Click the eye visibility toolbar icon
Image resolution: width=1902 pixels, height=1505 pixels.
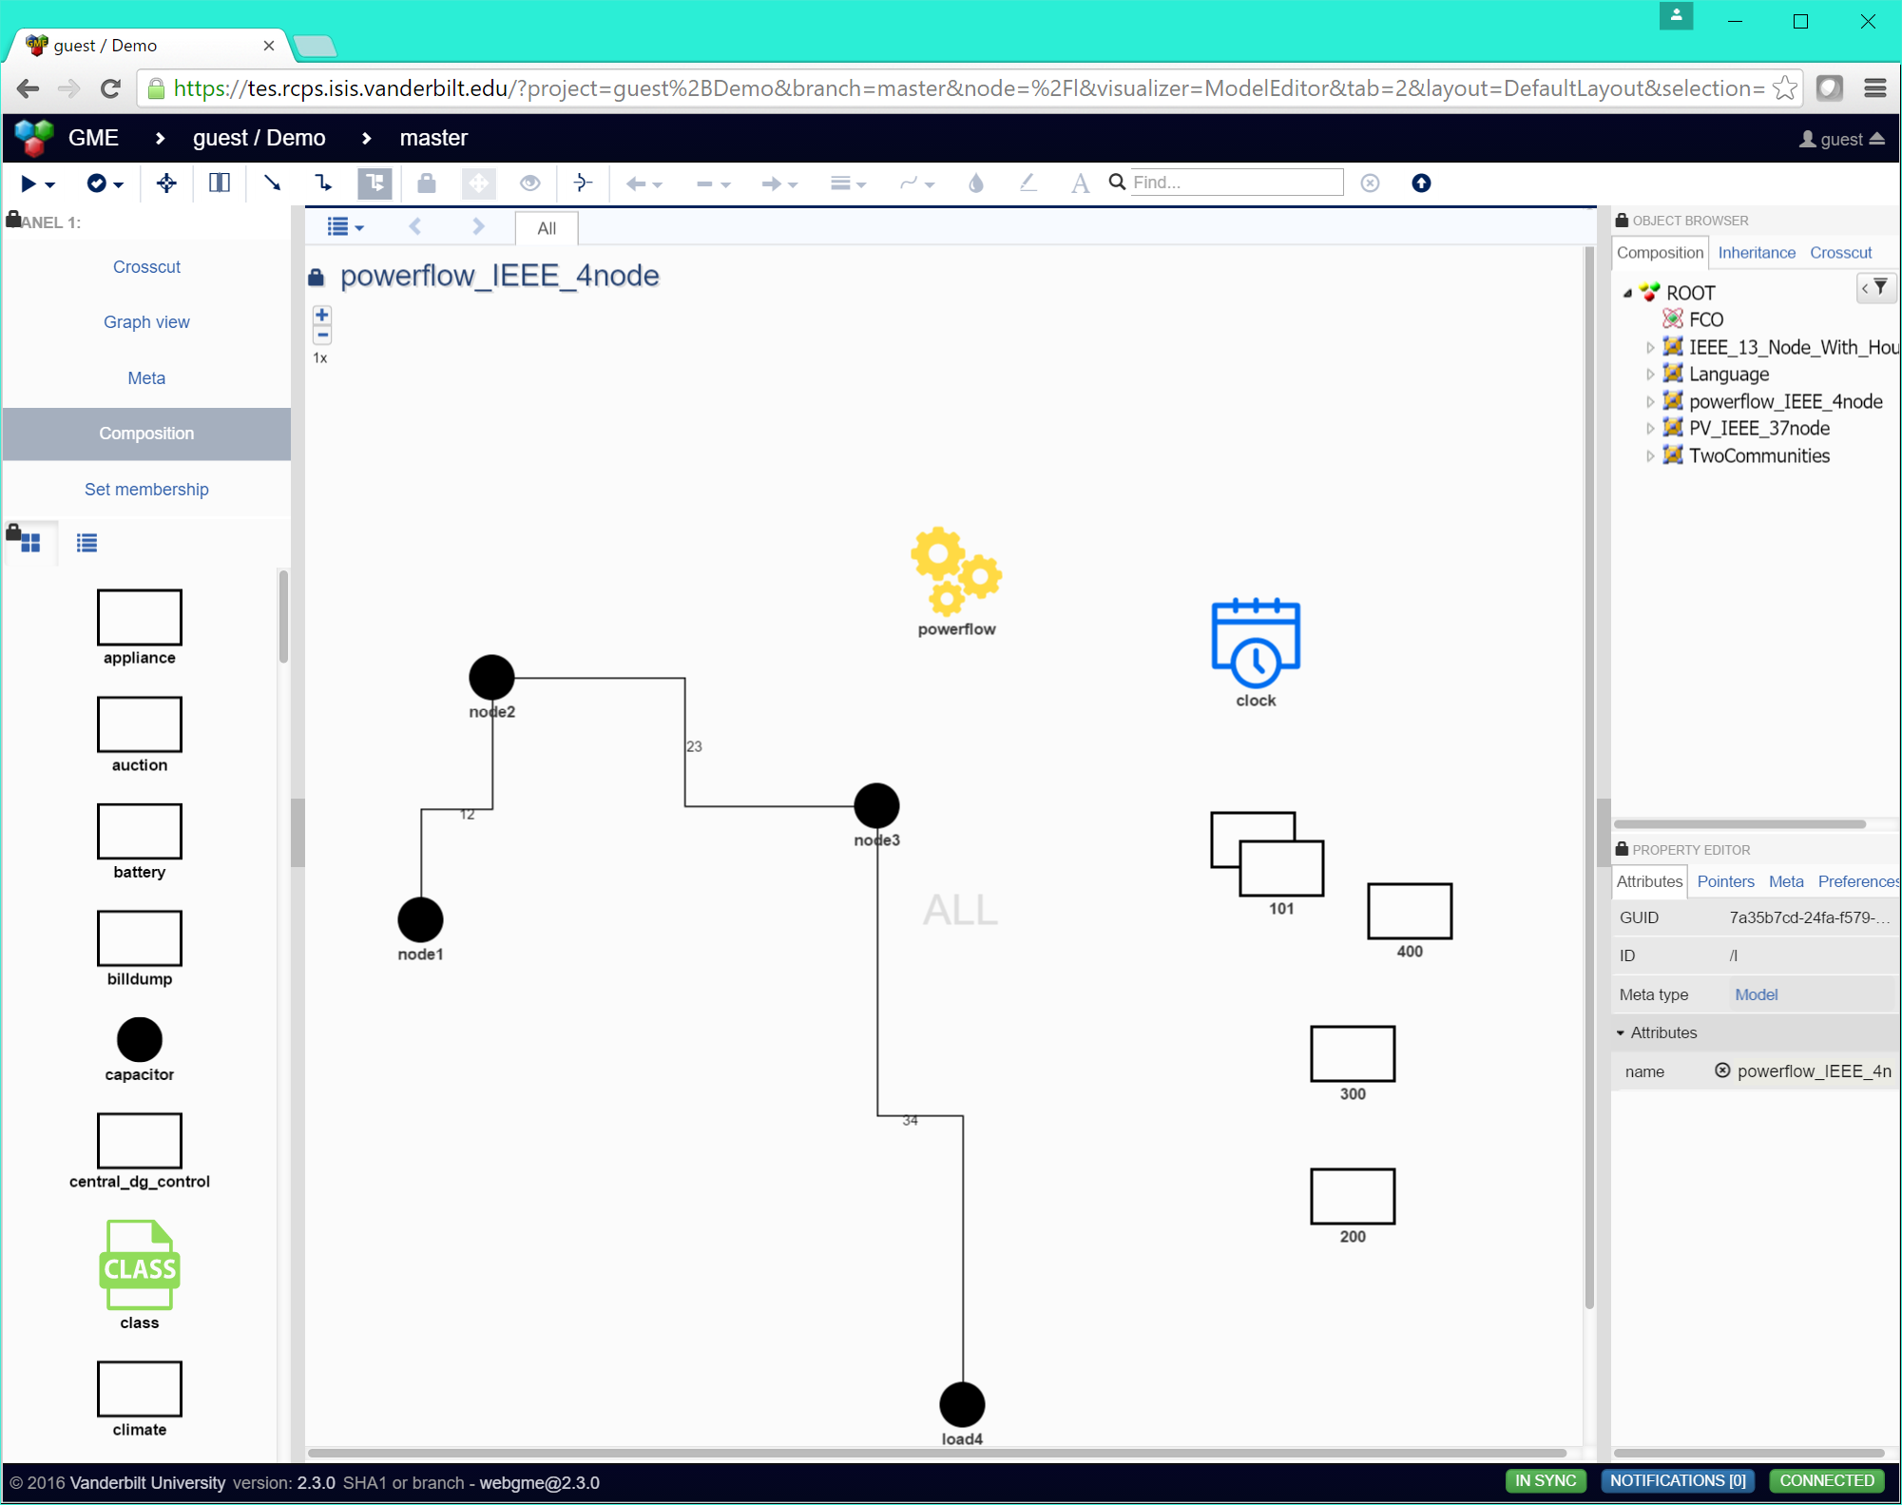(x=529, y=183)
